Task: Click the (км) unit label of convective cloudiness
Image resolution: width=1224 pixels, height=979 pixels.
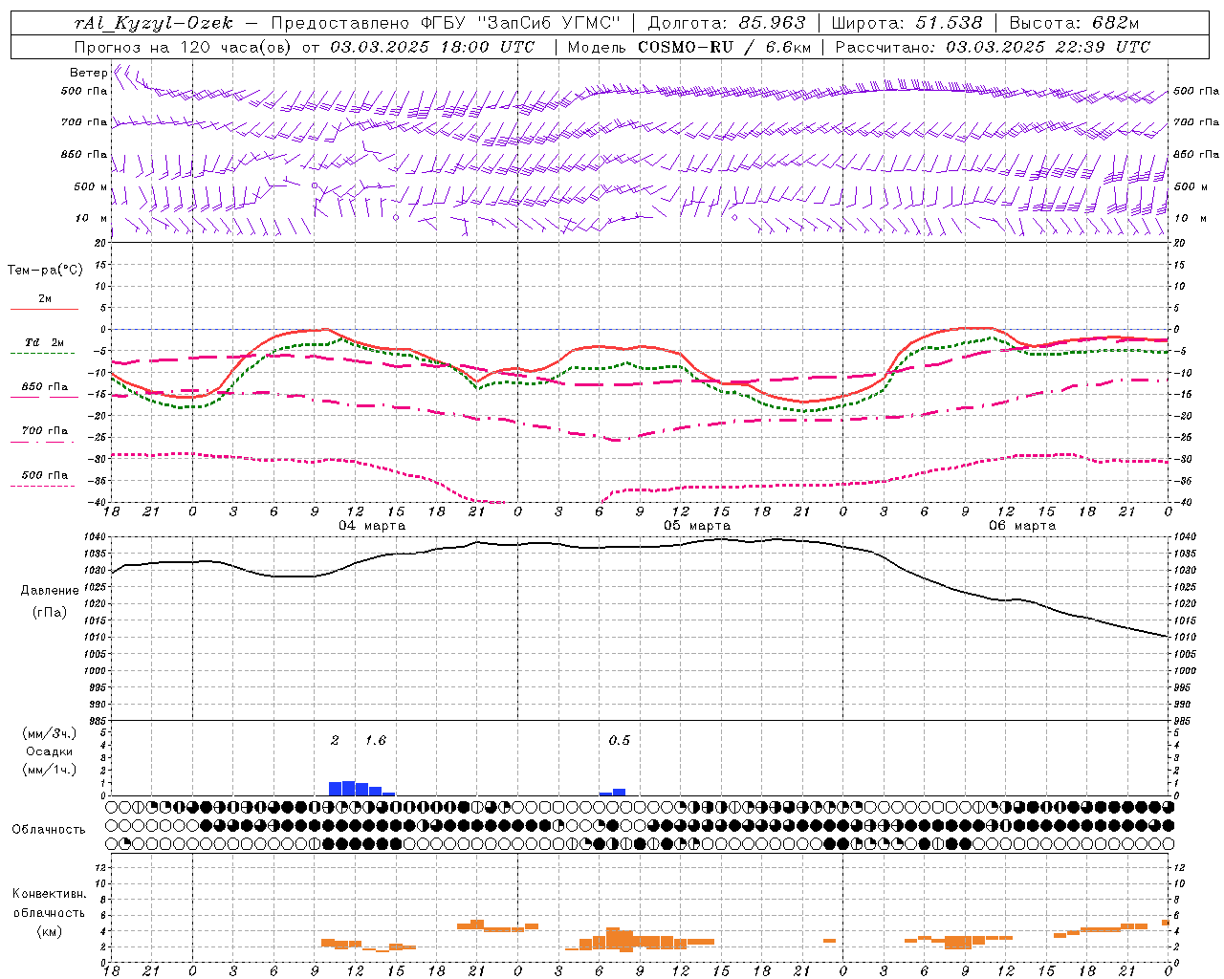Action: pyautogui.click(x=49, y=930)
